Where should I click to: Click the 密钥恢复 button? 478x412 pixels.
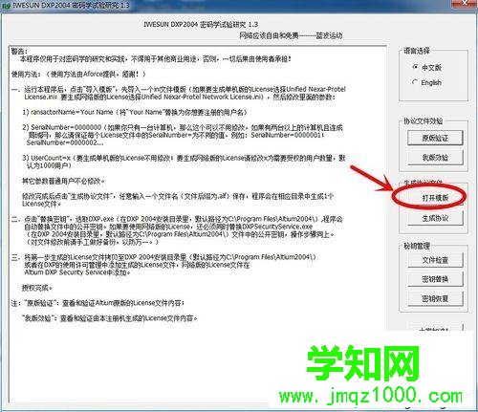click(x=435, y=298)
